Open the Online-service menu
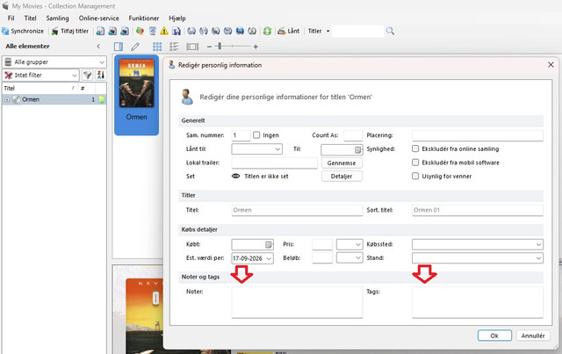Image resolution: width=562 pixels, height=354 pixels. click(x=99, y=18)
